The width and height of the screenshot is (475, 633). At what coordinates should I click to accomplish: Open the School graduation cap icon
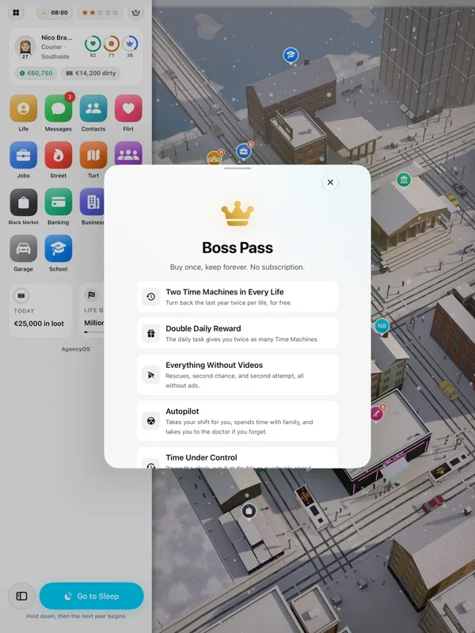pos(58,248)
